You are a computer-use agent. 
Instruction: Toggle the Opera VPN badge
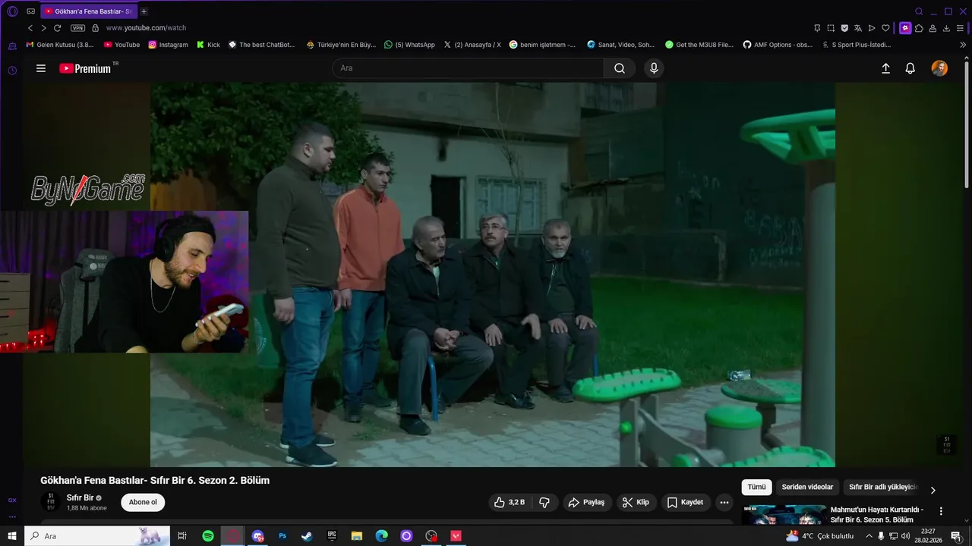point(77,28)
